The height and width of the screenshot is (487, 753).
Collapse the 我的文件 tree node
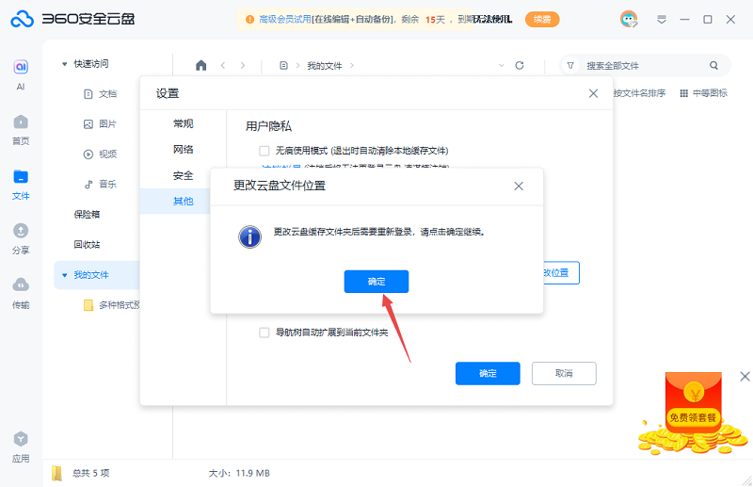click(64, 275)
